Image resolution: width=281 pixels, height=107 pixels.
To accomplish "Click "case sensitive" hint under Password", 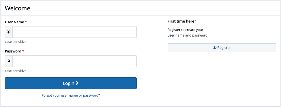I will pyautogui.click(x=15, y=71).
